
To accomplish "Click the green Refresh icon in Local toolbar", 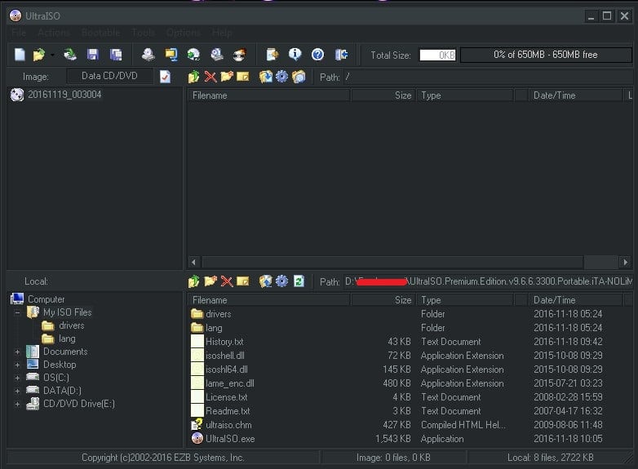I will (299, 281).
